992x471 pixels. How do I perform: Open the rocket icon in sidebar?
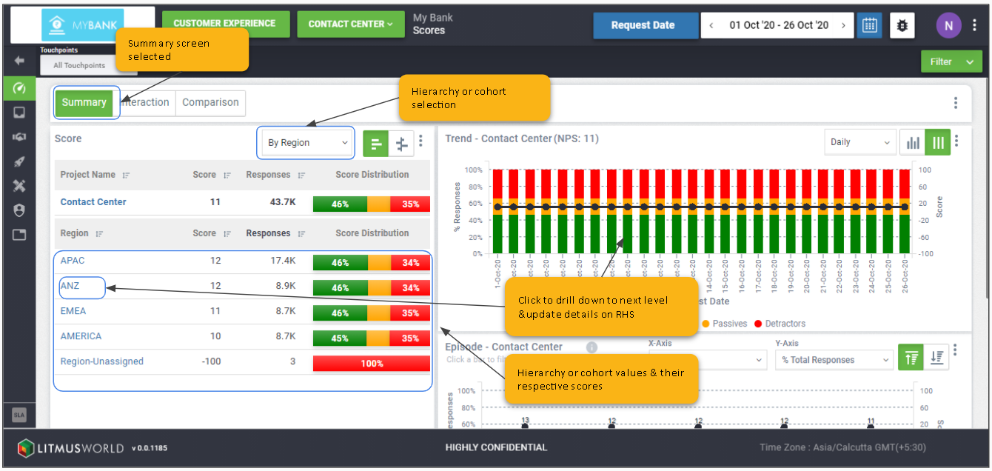coord(19,162)
